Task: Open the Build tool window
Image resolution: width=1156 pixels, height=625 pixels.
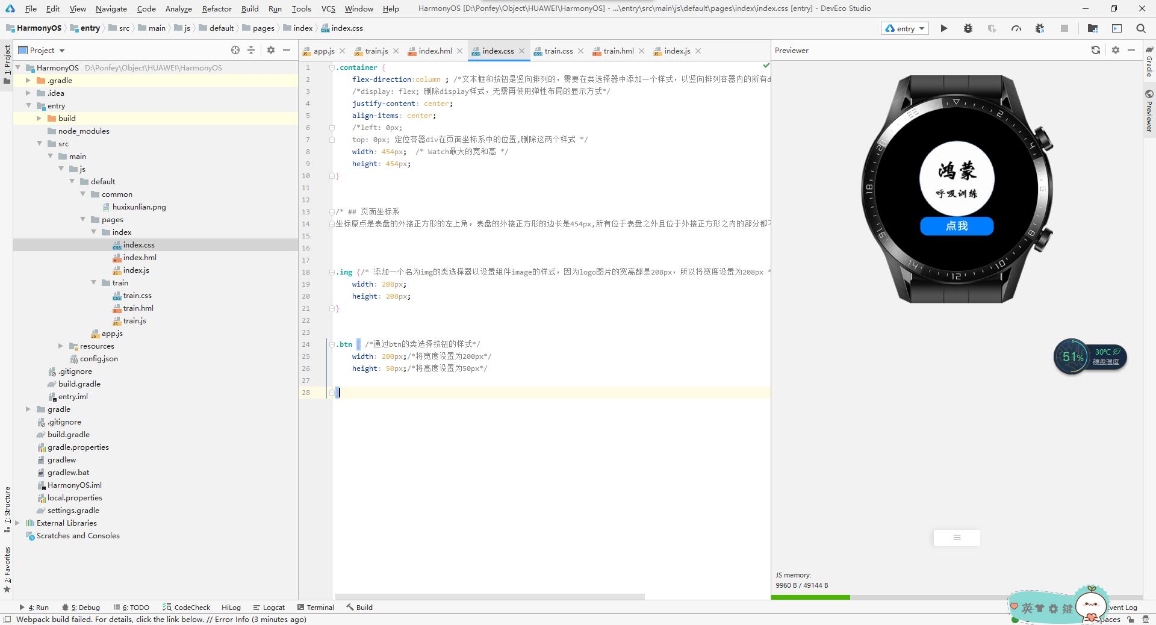Action: point(359,608)
